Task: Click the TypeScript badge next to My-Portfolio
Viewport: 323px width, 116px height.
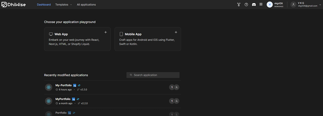Action: pos(75,86)
